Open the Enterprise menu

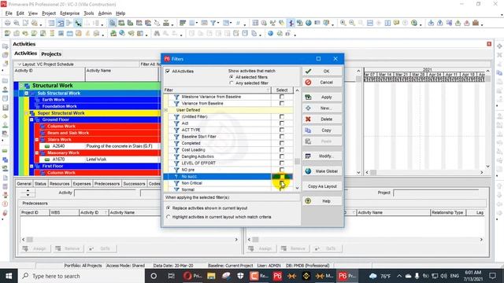[70, 13]
